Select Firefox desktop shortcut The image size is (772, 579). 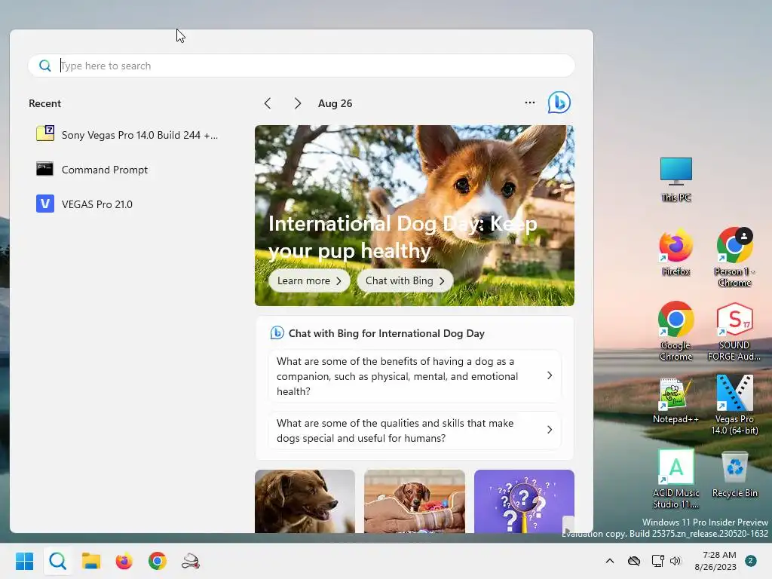[x=676, y=252]
